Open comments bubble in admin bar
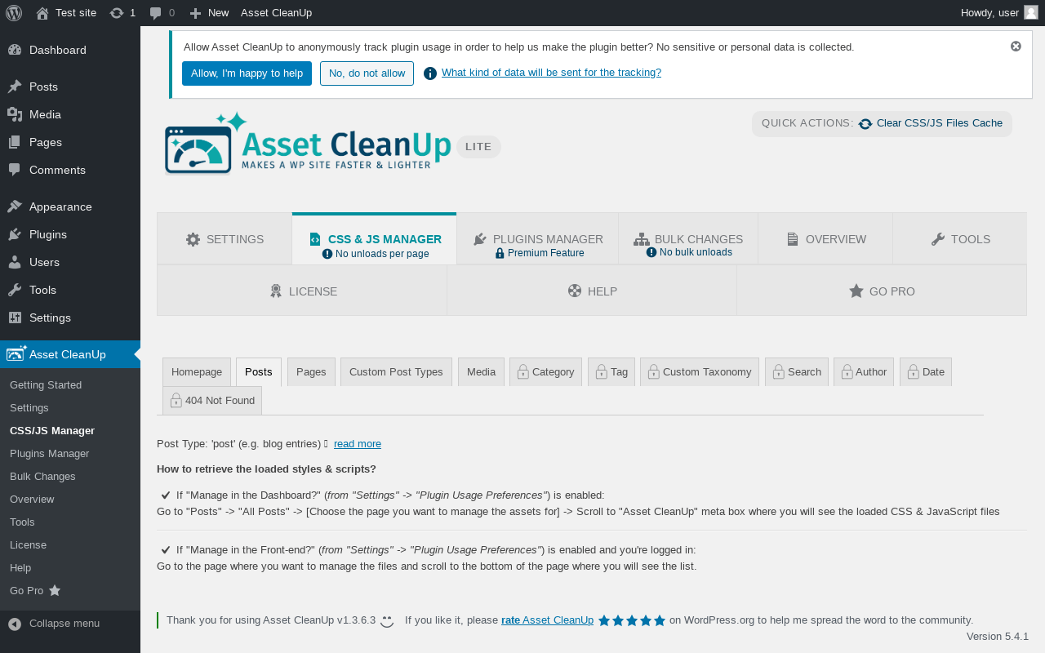Image resolution: width=1045 pixels, height=653 pixels. [155, 13]
